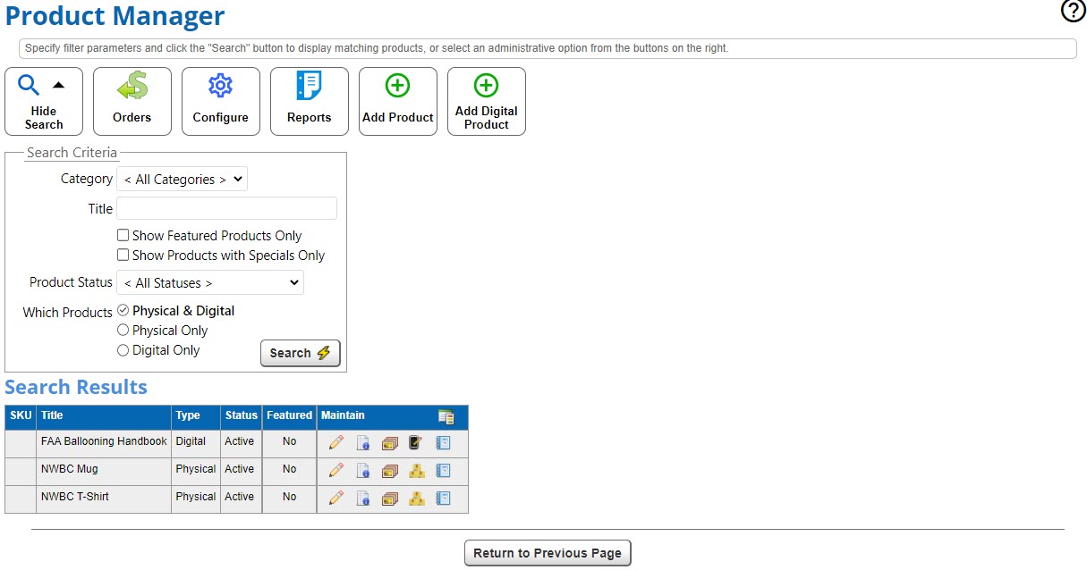Click the yellow boxes inventory icon for NWBC Mug
This screenshot has height=570, width=1087.
416,470
